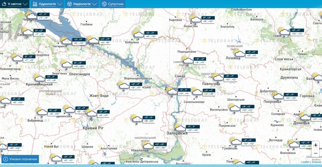Viewport: 322px width, 167px height.
Task: Expand the Гідрологія dropdown menu
Action: click(47, 4)
